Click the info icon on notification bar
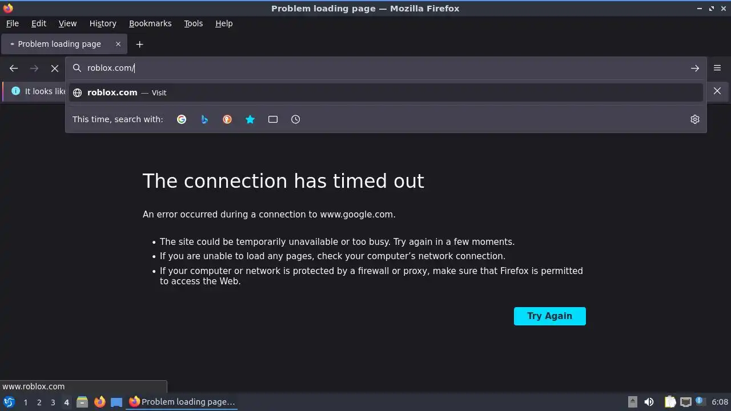Screen dimensions: 731x411 pyautogui.click(x=15, y=91)
